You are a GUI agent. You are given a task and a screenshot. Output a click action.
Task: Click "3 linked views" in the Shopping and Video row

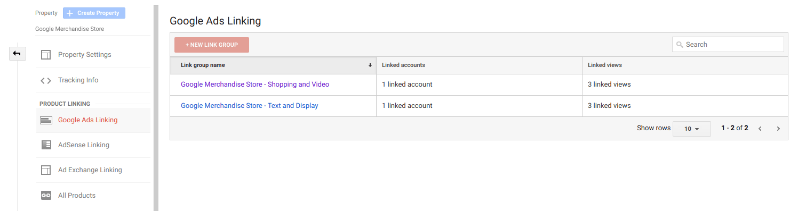[x=609, y=85]
